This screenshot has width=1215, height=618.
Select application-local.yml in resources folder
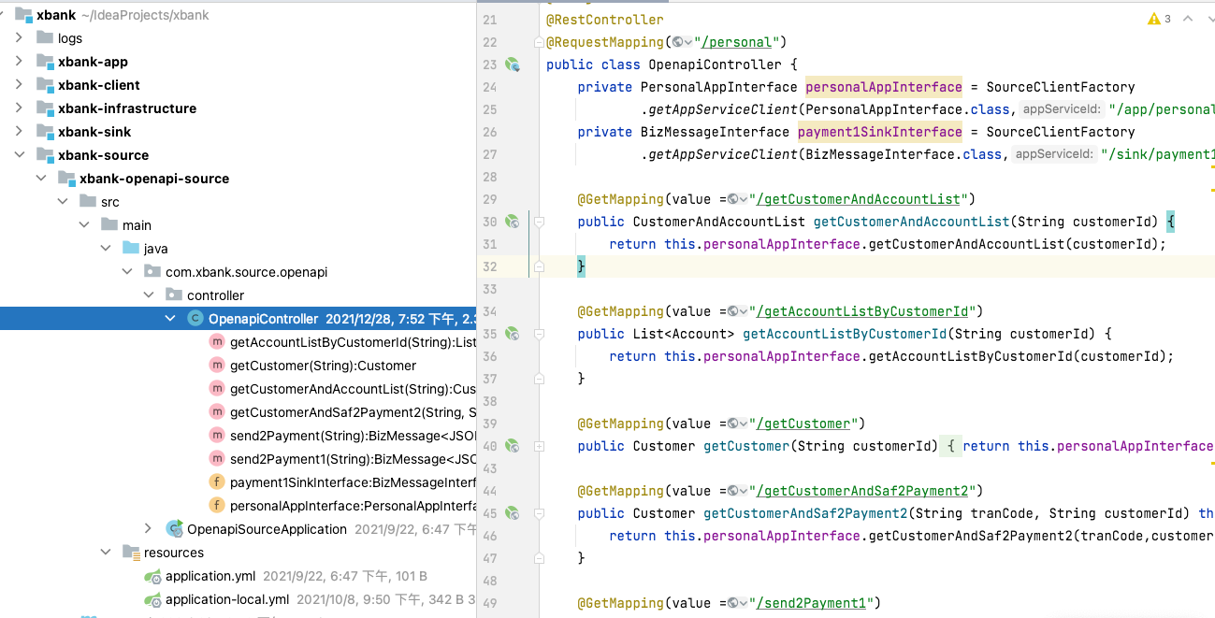tap(227, 599)
